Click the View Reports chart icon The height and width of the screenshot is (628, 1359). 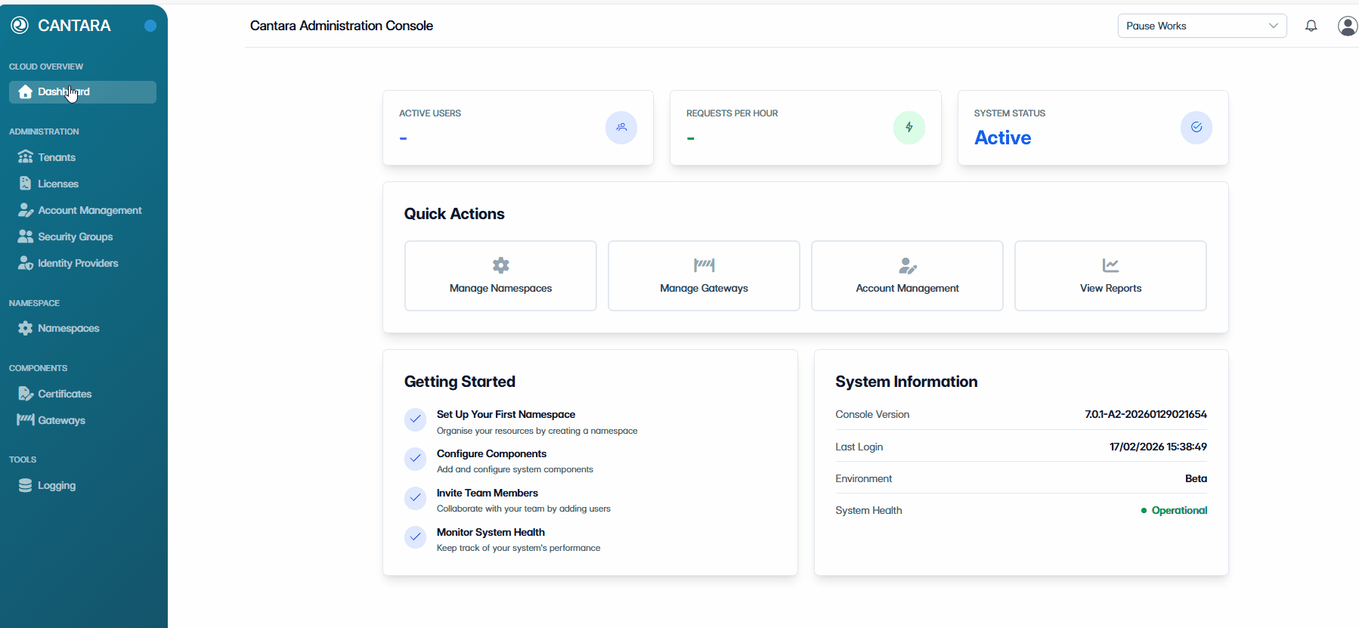tap(1110, 265)
